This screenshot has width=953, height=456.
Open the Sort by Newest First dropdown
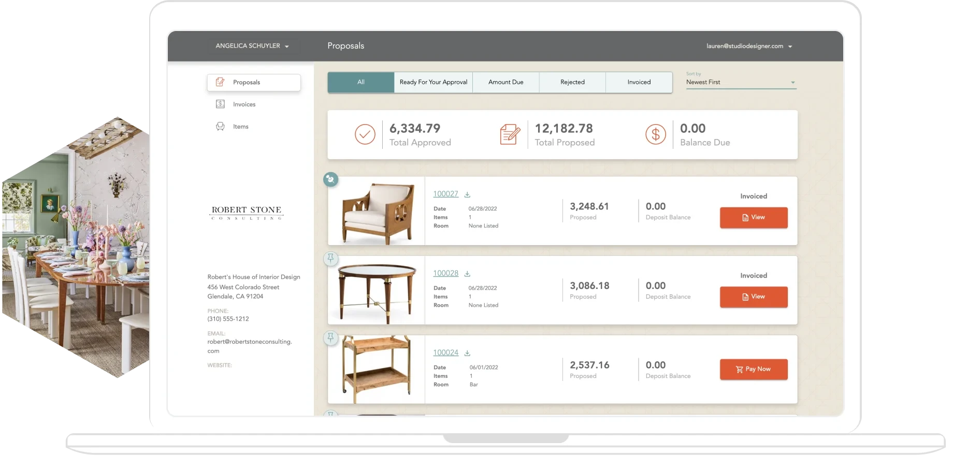(x=741, y=82)
